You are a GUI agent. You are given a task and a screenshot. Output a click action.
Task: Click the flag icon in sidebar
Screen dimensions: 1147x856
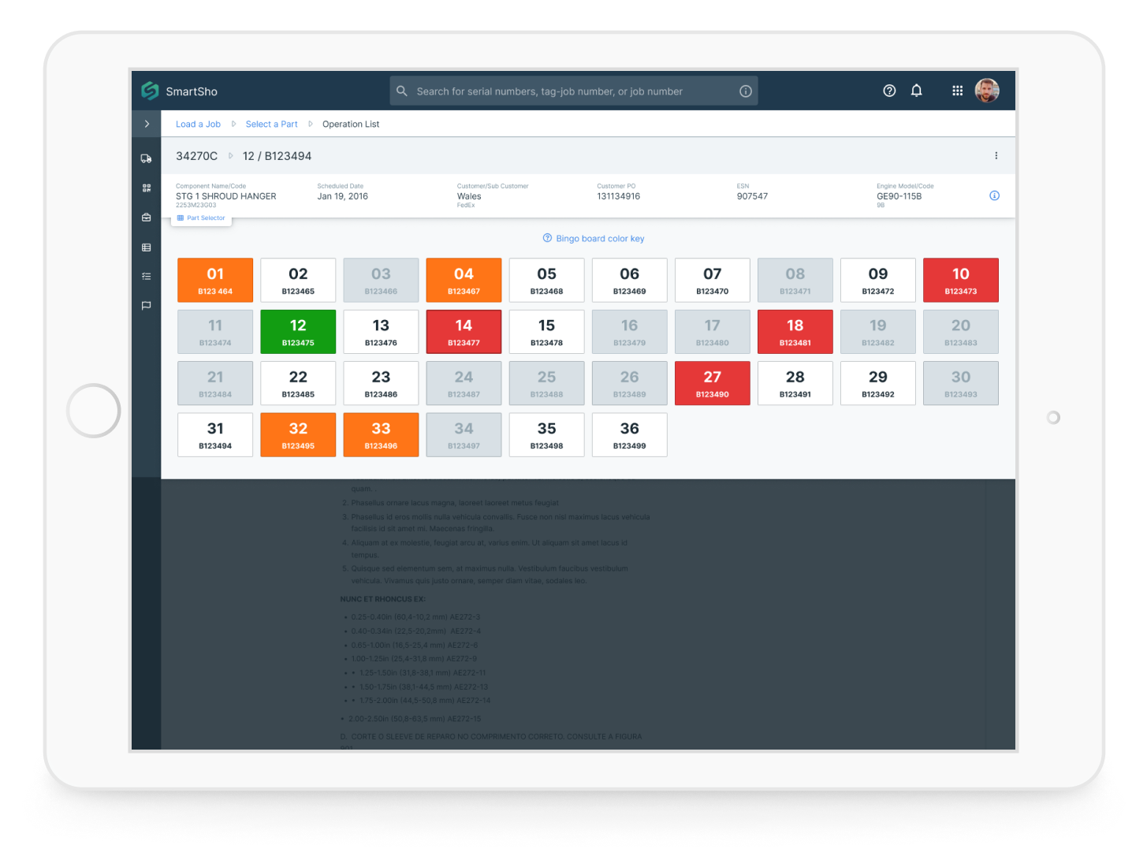tap(146, 306)
